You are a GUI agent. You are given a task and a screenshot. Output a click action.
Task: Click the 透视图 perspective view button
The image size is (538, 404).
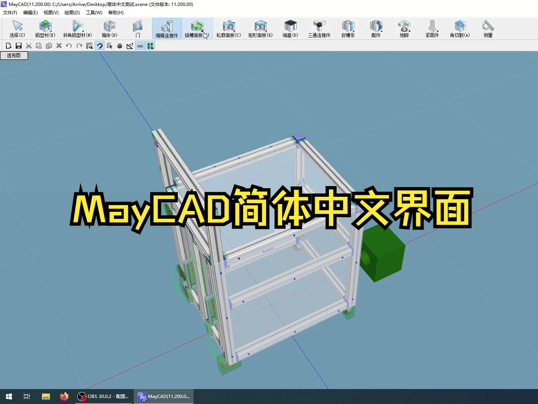(14, 55)
